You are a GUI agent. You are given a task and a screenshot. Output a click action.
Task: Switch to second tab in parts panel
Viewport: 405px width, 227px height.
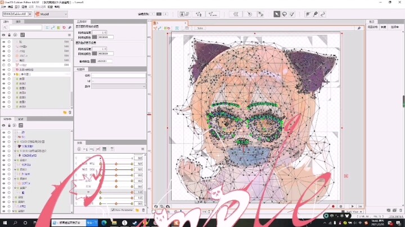click(19, 22)
